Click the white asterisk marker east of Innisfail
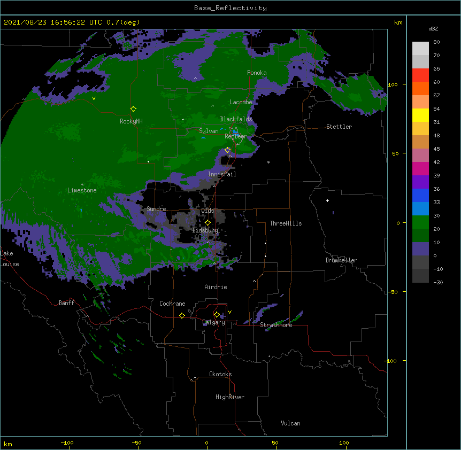 pos(268,162)
